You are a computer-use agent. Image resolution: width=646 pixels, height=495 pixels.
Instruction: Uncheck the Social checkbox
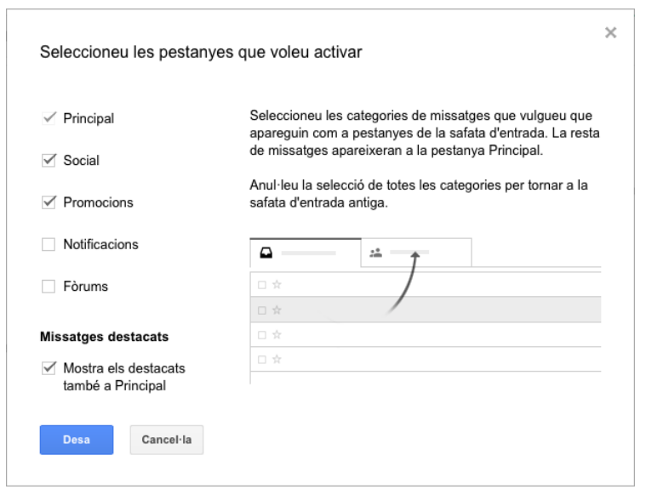tap(49, 160)
